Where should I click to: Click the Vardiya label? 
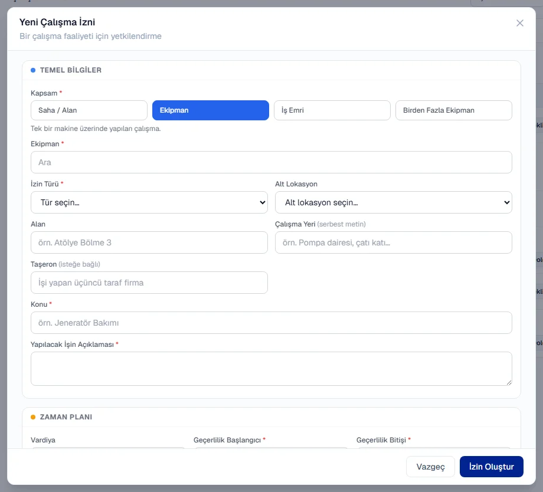coord(43,440)
